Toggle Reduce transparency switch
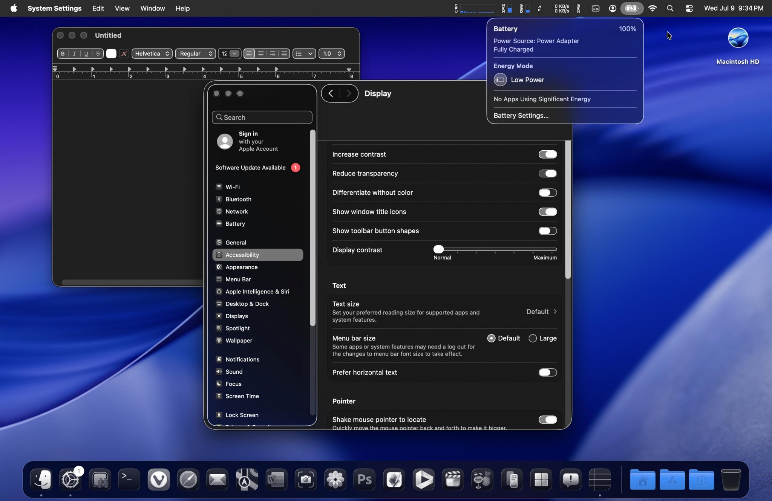This screenshot has width=772, height=501. 547,173
